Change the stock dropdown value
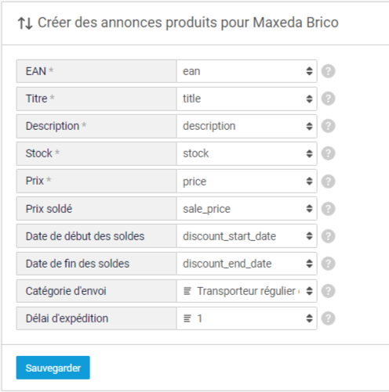389x392 pixels. tap(247, 153)
